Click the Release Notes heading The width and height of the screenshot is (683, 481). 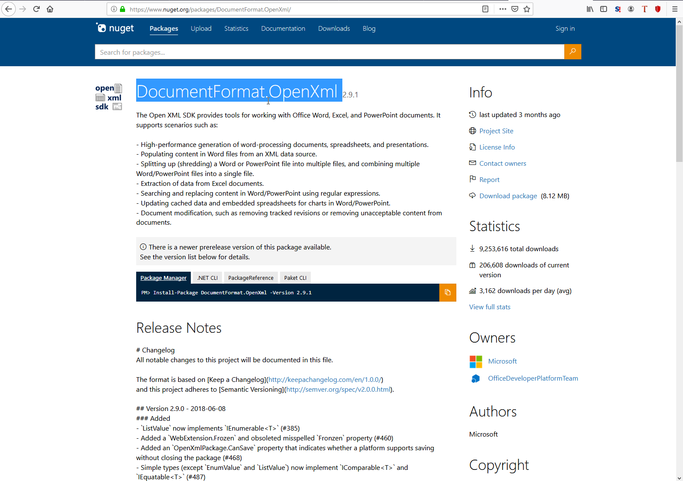tap(179, 328)
